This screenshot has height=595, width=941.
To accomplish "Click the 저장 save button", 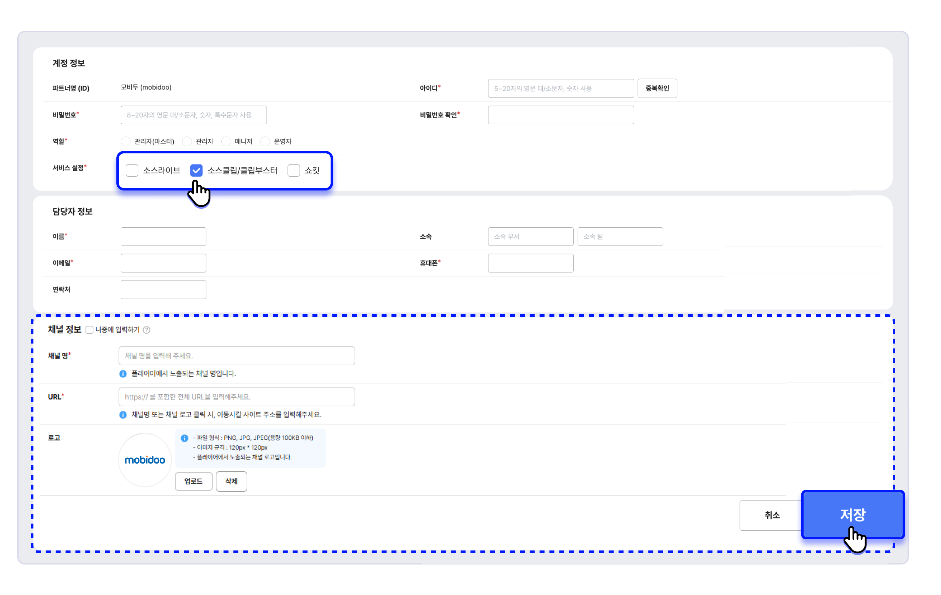I will coord(853,514).
